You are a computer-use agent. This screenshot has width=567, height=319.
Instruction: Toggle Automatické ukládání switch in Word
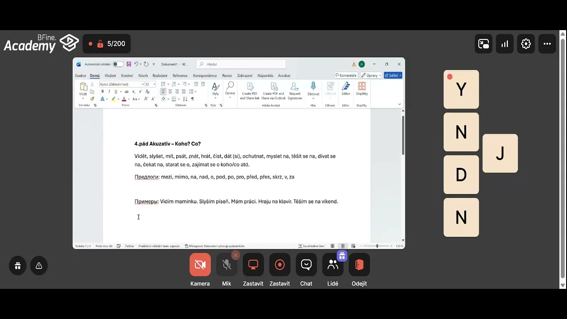point(118,64)
